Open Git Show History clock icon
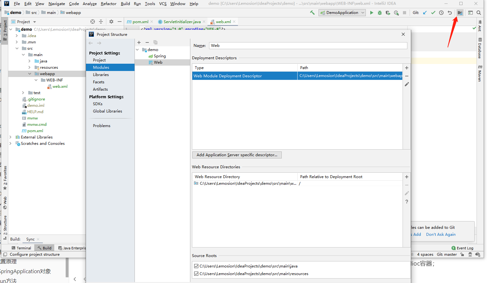Screen dimensions: 487x283 pos(441,13)
